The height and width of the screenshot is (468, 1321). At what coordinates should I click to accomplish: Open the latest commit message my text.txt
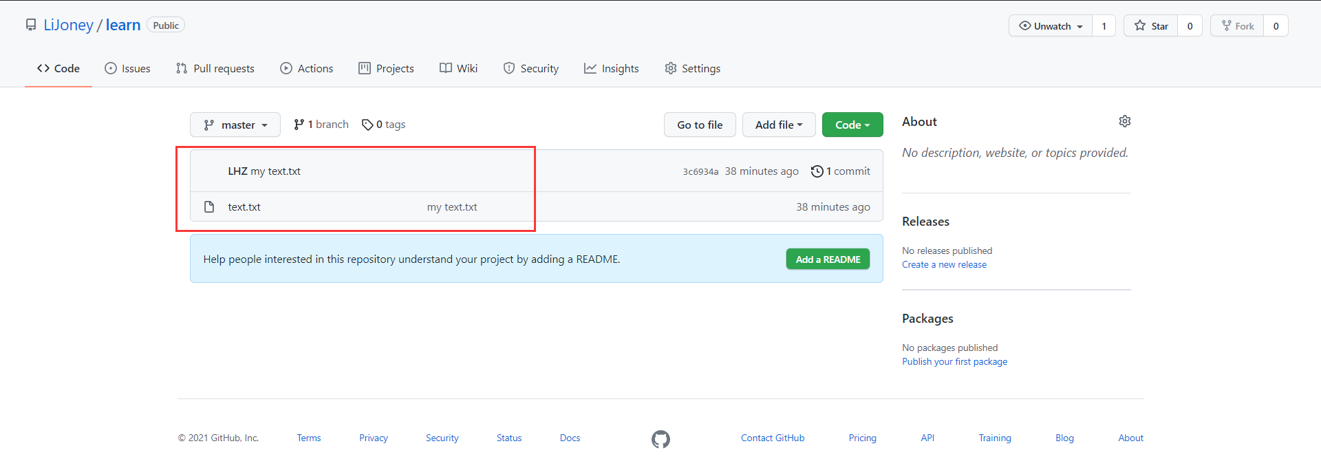276,171
